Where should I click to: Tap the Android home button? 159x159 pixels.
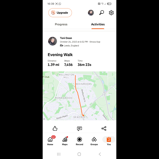coord(79,154)
